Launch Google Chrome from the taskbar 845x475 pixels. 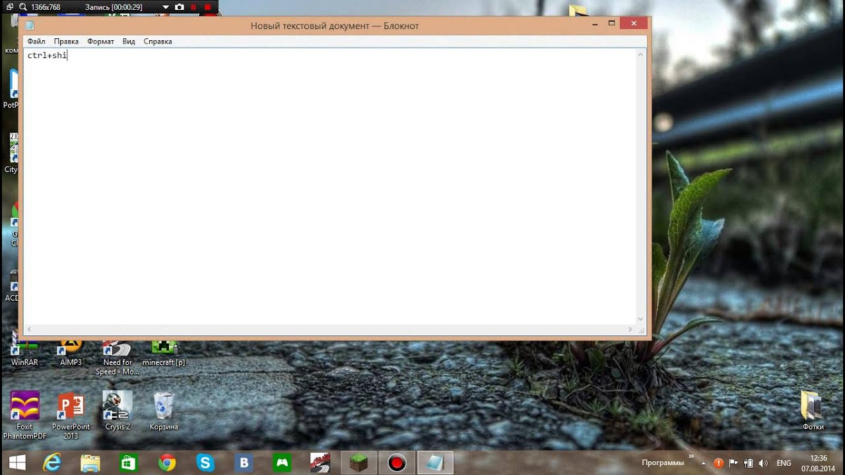(167, 462)
